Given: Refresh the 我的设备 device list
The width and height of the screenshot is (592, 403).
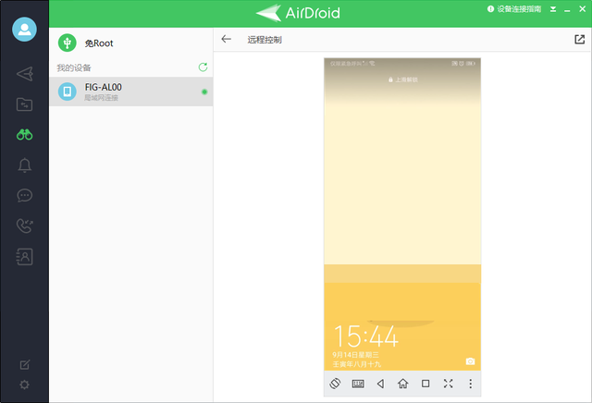Looking at the screenshot, I should [x=203, y=67].
